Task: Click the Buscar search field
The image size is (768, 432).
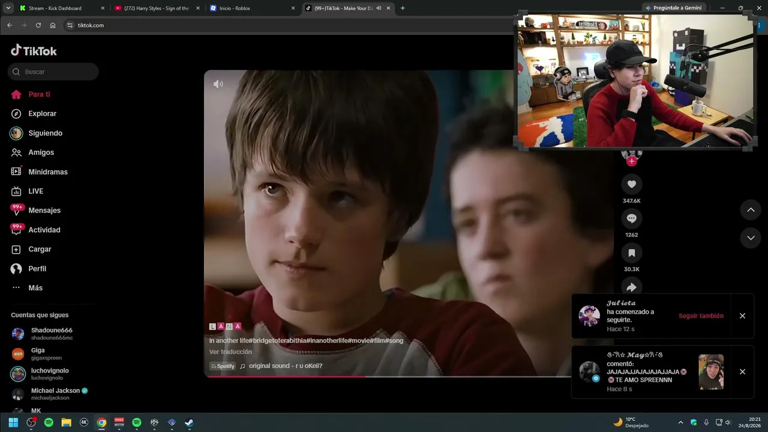Action: click(53, 72)
